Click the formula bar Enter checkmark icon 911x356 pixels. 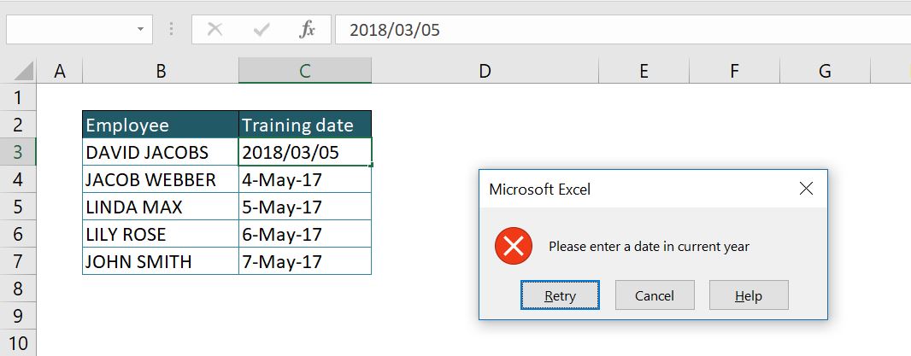262,30
